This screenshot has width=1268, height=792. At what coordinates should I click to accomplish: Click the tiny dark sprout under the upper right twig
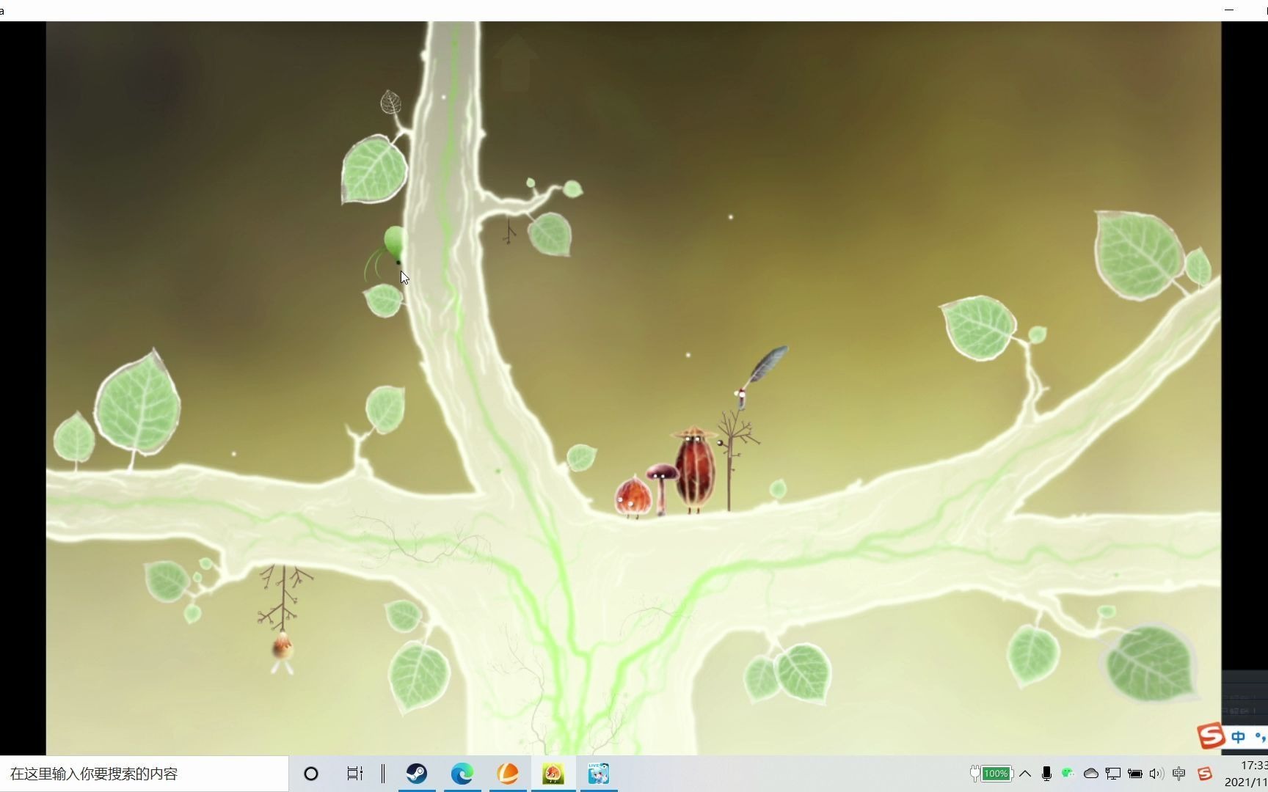[509, 232]
